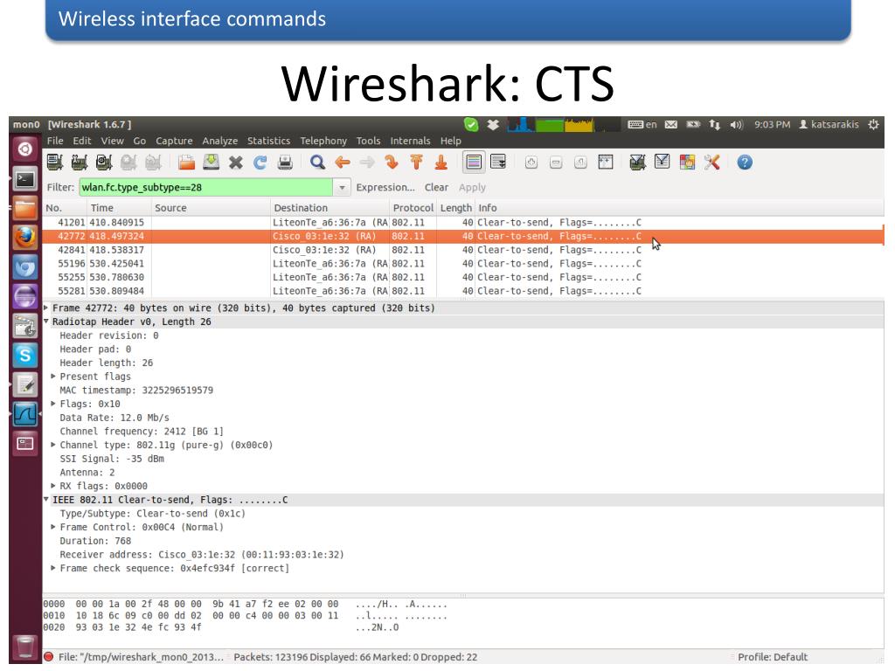This screenshot has width=895, height=671.
Task: Toggle packet list colorization
Action: pos(474,163)
